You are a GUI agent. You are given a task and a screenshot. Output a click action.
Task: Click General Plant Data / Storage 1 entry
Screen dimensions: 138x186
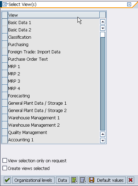click(37, 103)
